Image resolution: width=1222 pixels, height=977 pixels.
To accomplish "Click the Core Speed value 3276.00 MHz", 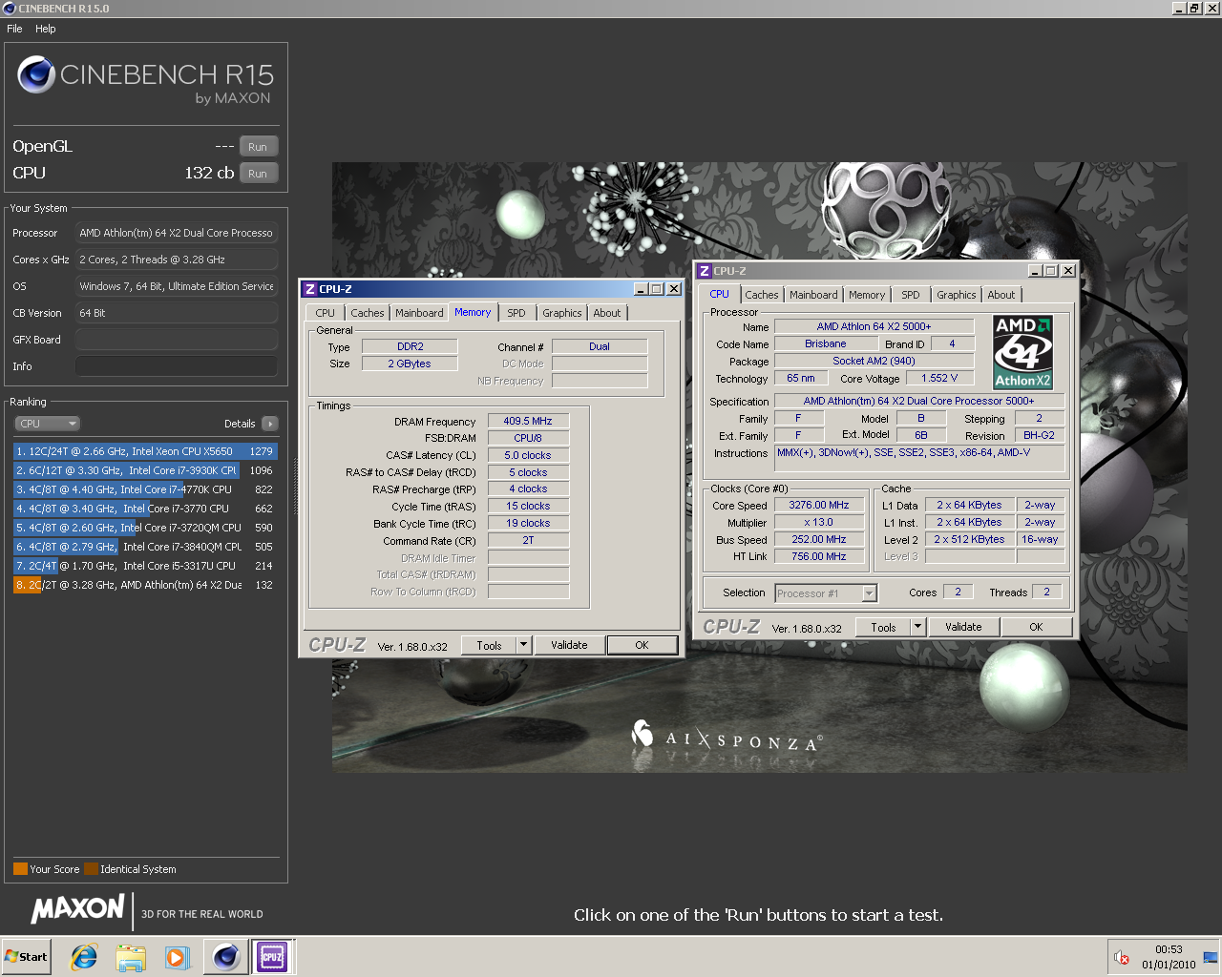I will point(819,506).
